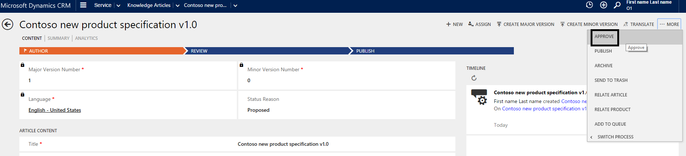The image size is (686, 156).
Task: Expand the Switch Process back chevron
Action: [x=591, y=137]
